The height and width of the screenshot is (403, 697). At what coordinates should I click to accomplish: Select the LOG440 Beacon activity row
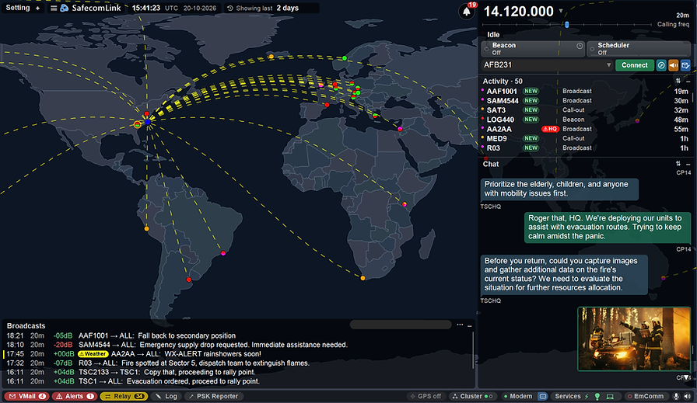tap(584, 120)
